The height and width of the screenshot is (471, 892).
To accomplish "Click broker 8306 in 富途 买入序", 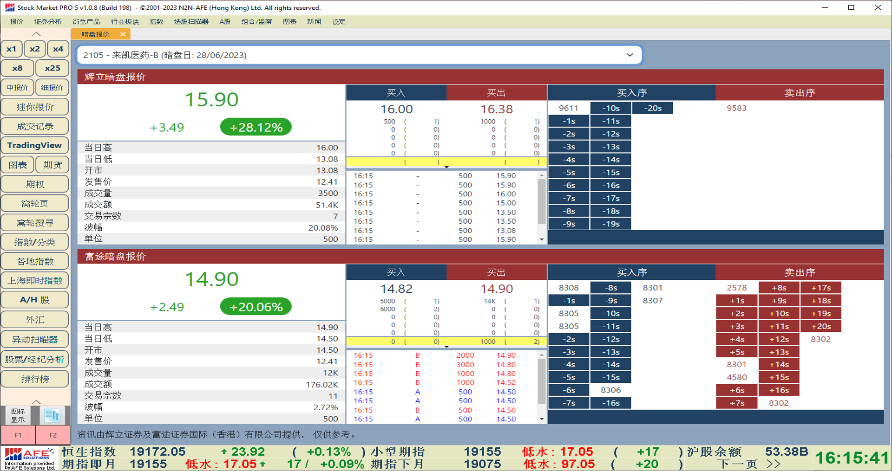I will point(610,390).
